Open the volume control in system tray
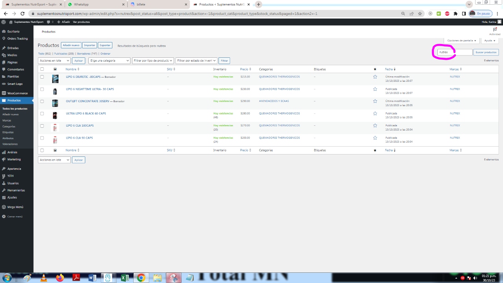 475,278
